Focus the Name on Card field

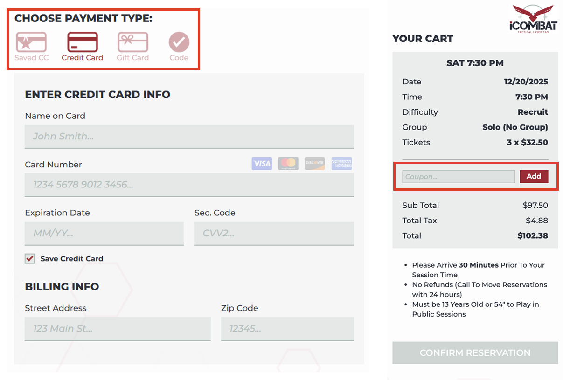[189, 137]
